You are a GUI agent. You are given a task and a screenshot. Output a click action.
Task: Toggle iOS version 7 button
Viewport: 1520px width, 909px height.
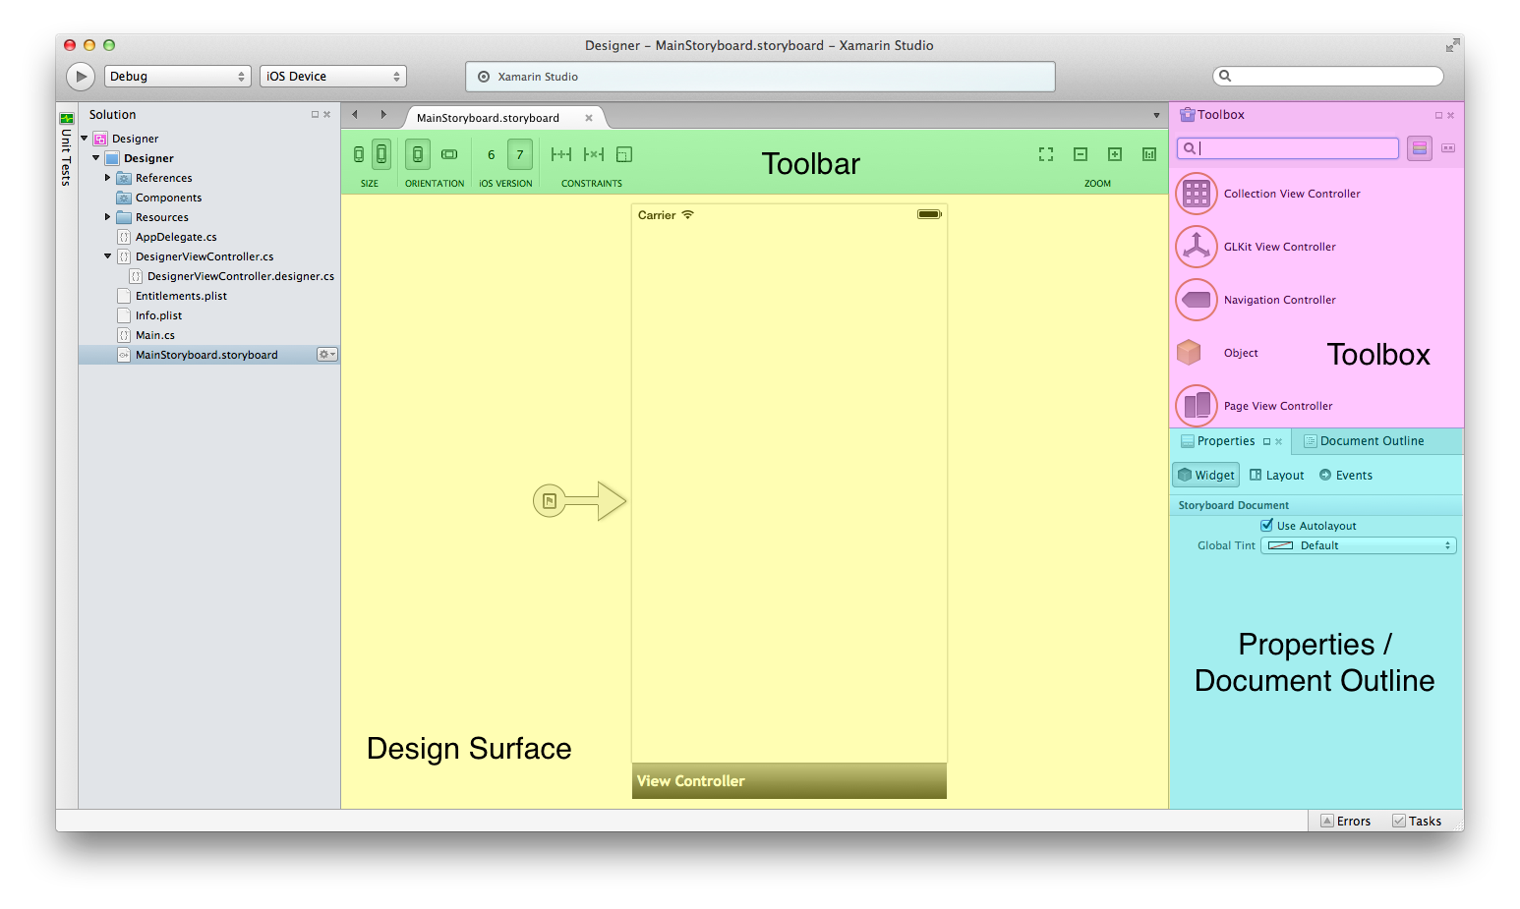(520, 154)
